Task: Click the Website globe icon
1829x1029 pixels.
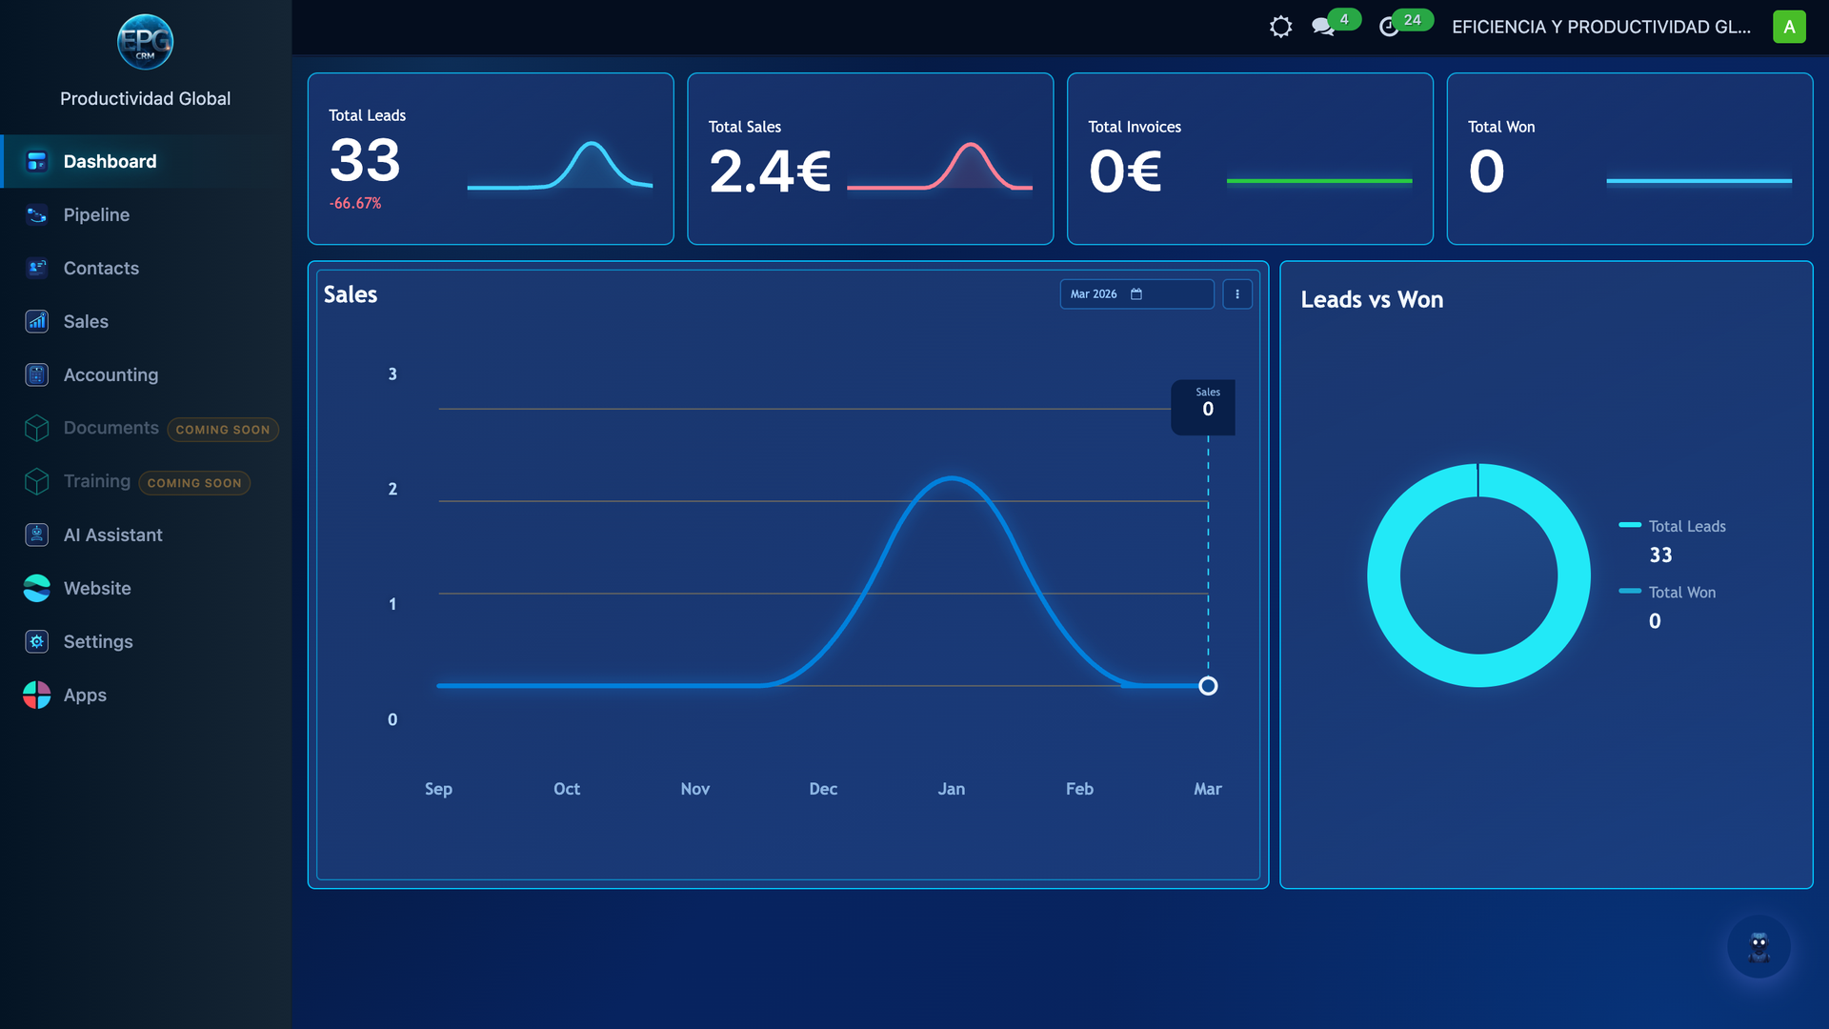Action: pos(36,589)
